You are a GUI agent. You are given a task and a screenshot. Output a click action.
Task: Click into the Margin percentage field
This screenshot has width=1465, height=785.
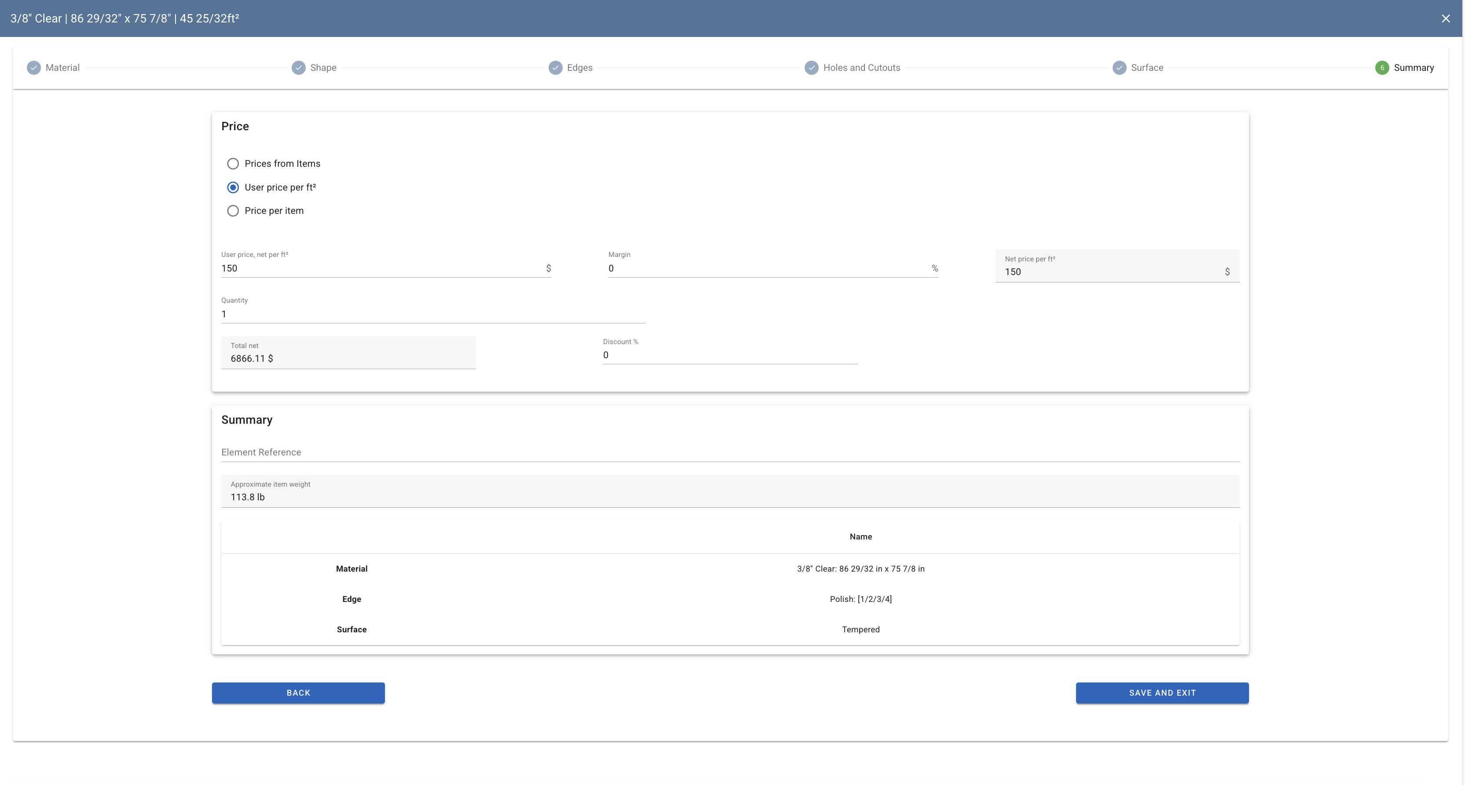[x=768, y=268]
